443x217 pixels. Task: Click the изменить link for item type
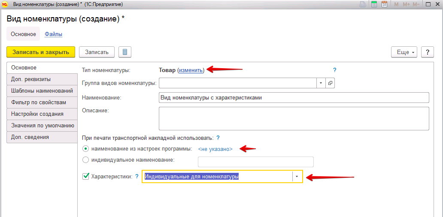pos(191,70)
